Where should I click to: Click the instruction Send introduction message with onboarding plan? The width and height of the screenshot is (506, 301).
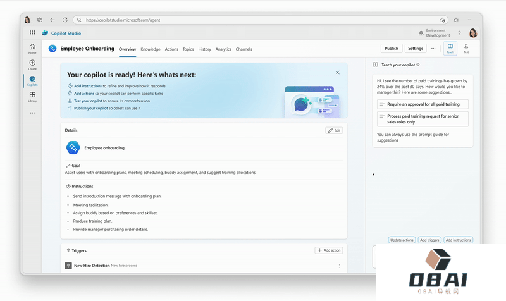click(x=117, y=196)
